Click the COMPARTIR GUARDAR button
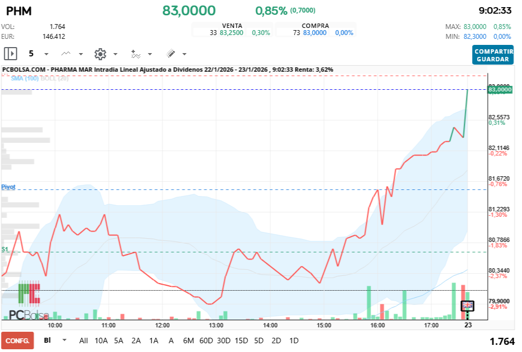Image resolution: width=522 pixels, height=352 pixels. click(493, 55)
